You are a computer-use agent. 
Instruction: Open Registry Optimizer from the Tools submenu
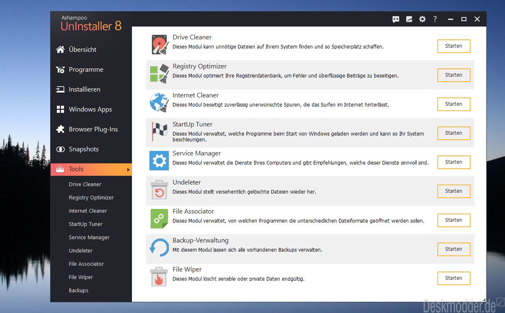pyautogui.click(x=91, y=198)
